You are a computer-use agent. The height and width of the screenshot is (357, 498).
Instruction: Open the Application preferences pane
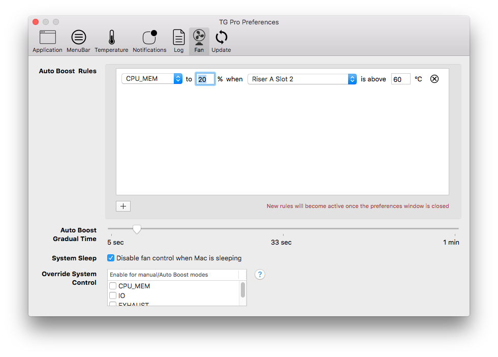click(x=47, y=41)
